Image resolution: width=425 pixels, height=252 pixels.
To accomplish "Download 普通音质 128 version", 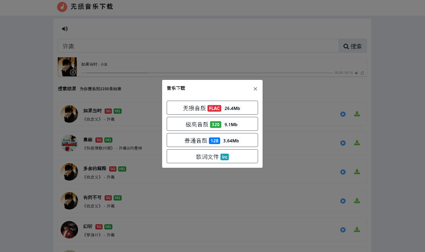I will [x=212, y=140].
